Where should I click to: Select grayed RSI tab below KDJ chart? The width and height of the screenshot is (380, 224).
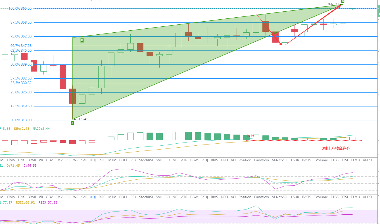click(68, 197)
